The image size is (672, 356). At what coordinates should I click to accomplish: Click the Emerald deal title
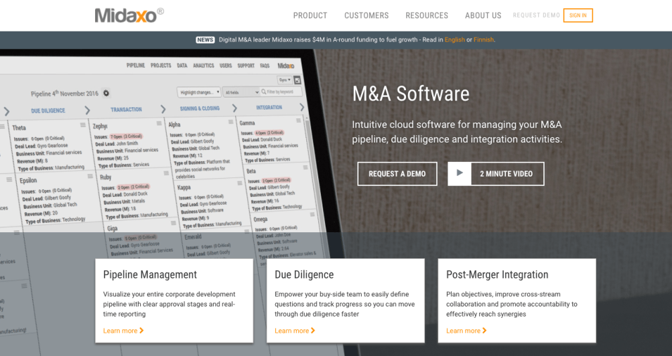coord(193,237)
